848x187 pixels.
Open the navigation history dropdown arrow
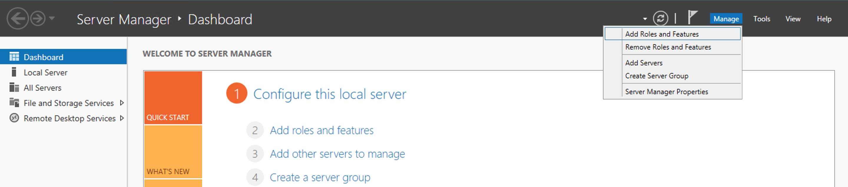[x=52, y=19]
